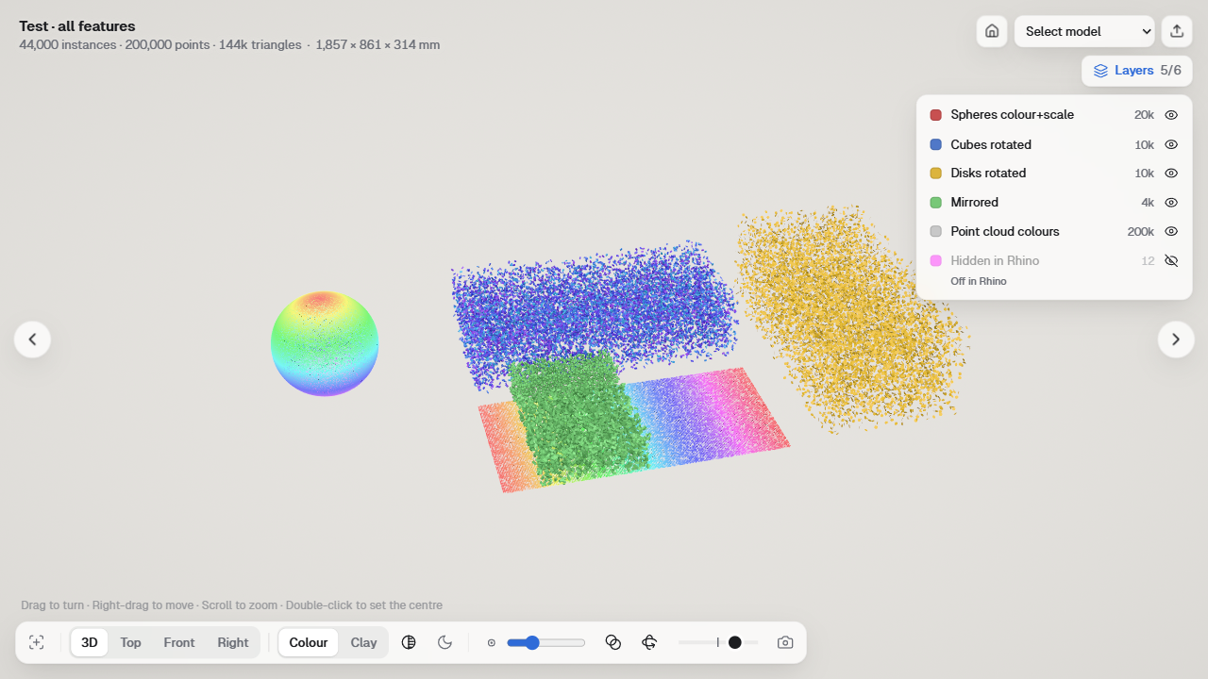This screenshot has width=1208, height=679.
Task: Click the "Test · all features" title
Action: click(x=77, y=26)
